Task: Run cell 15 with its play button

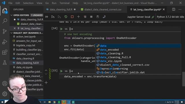Action: (x=61, y=71)
